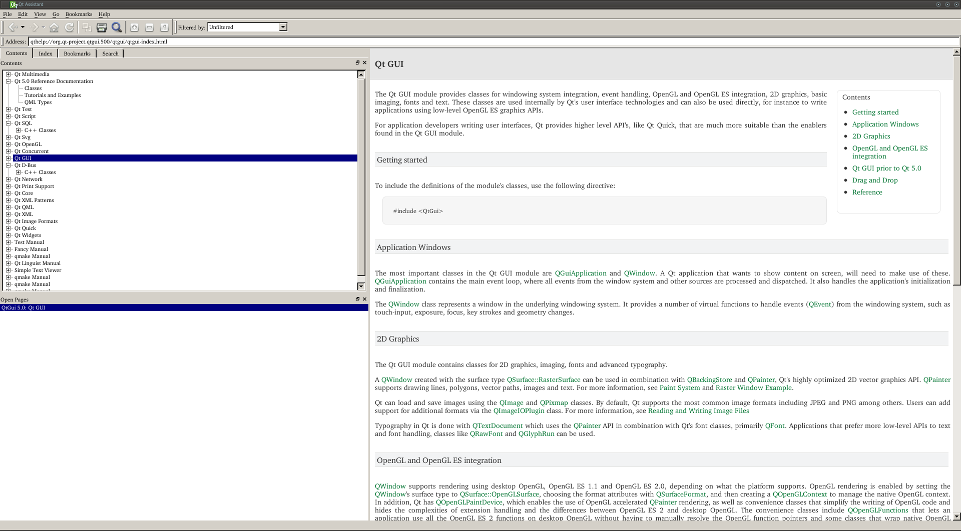Click the circular arrow sync icon
The height and width of the screenshot is (531, 961).
point(70,27)
